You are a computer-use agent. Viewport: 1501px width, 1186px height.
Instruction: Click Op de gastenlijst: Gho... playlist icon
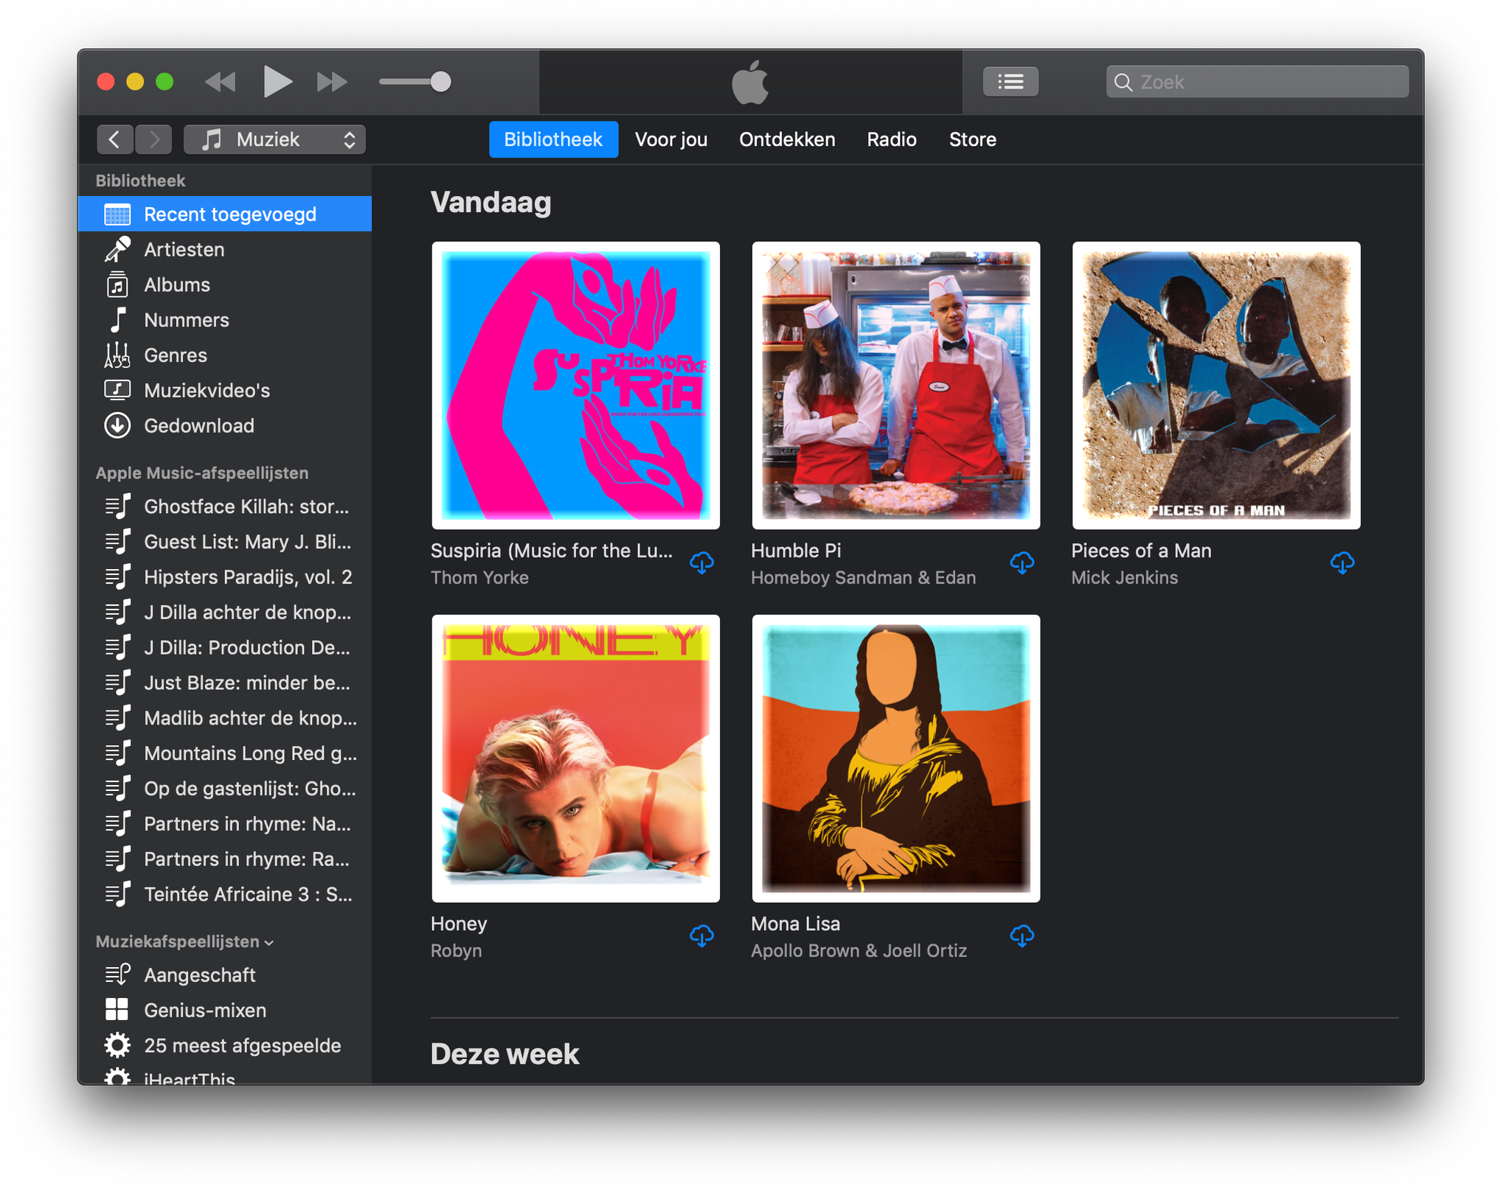[117, 789]
